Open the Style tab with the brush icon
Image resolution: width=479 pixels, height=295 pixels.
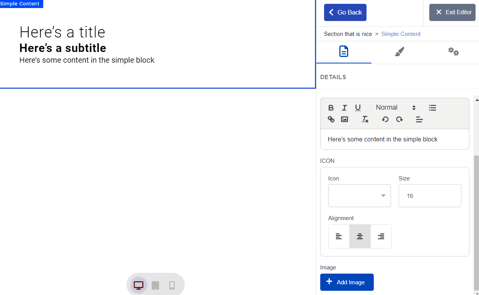399,52
